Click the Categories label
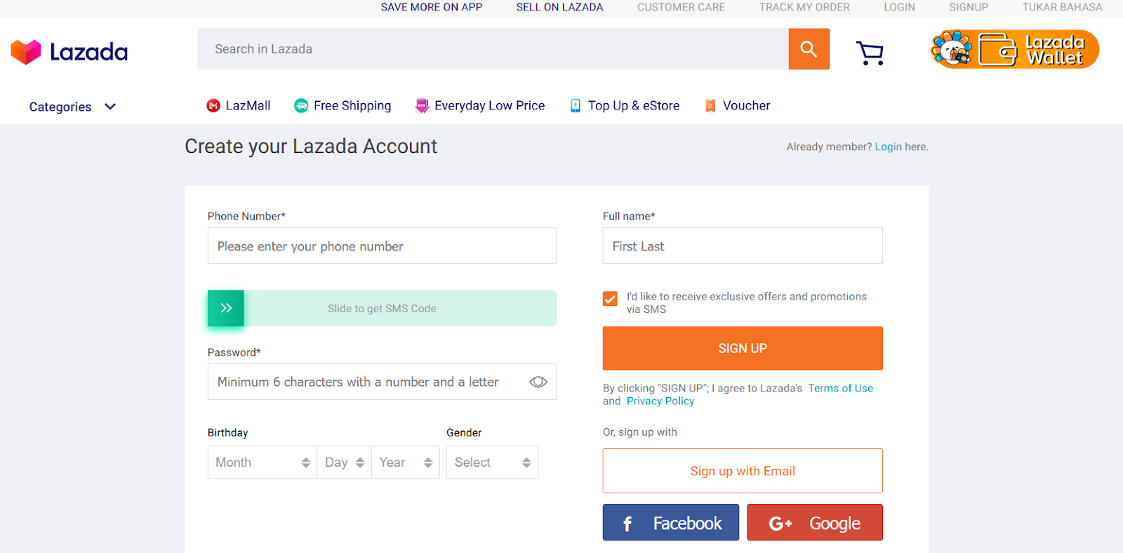Screen dimensions: 1123x553 [60, 107]
